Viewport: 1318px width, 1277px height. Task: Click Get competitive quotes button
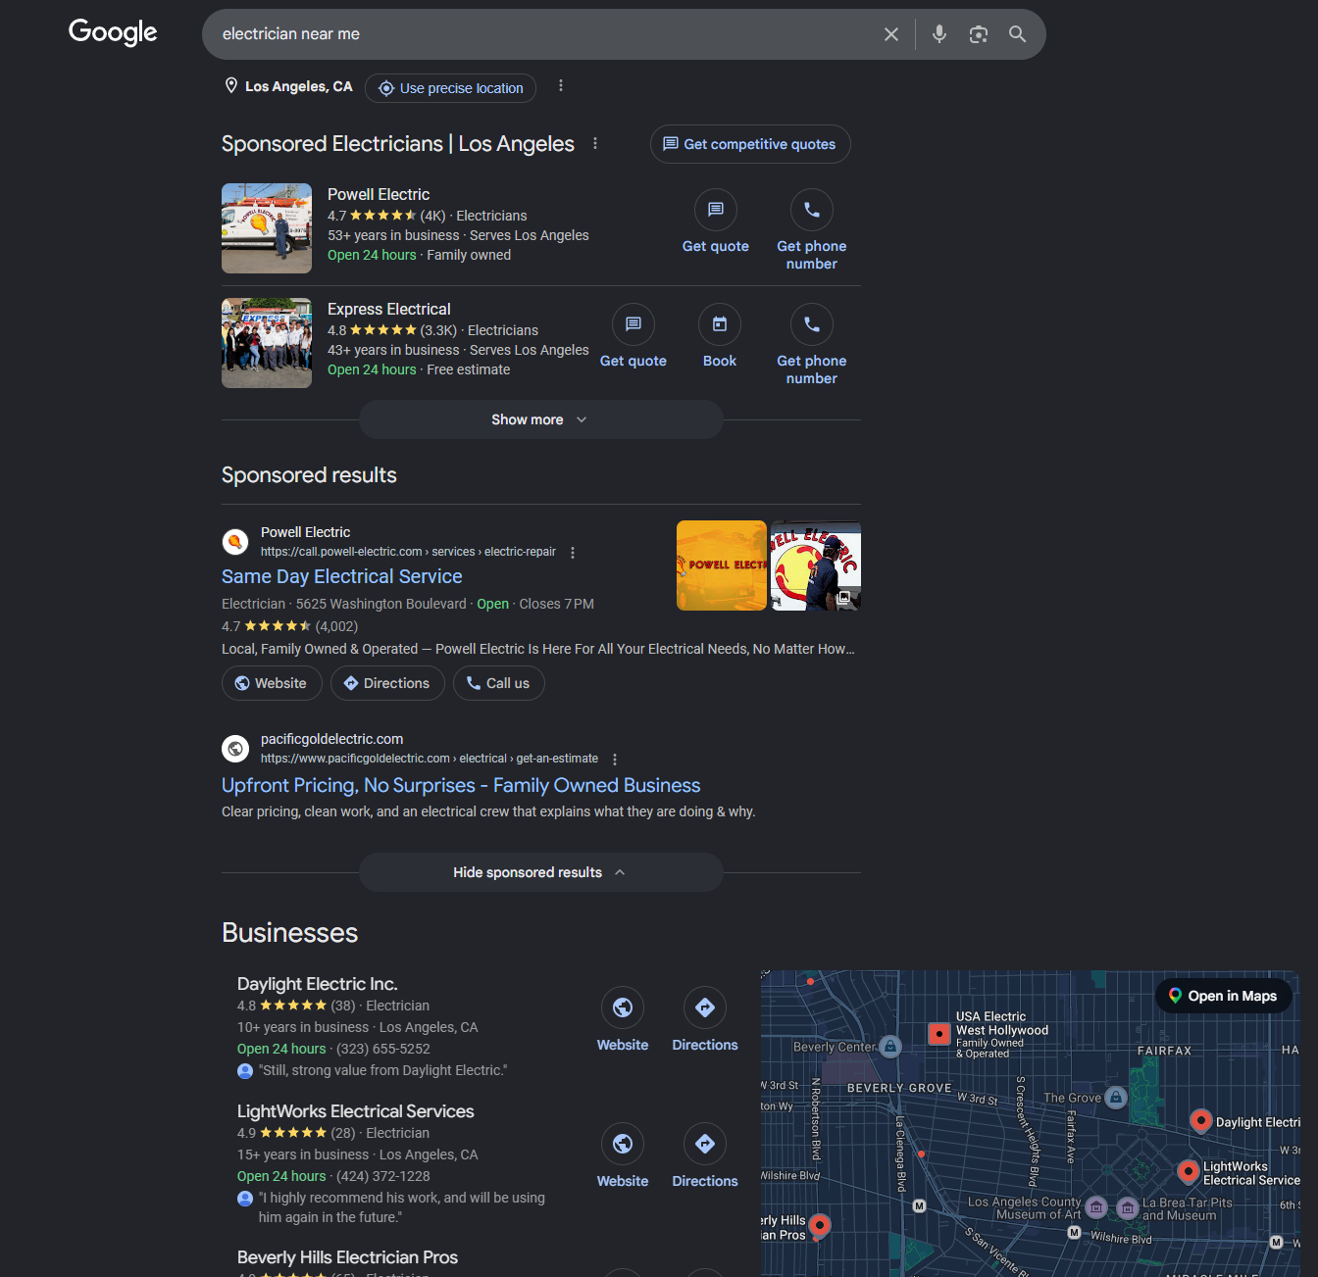click(x=750, y=144)
